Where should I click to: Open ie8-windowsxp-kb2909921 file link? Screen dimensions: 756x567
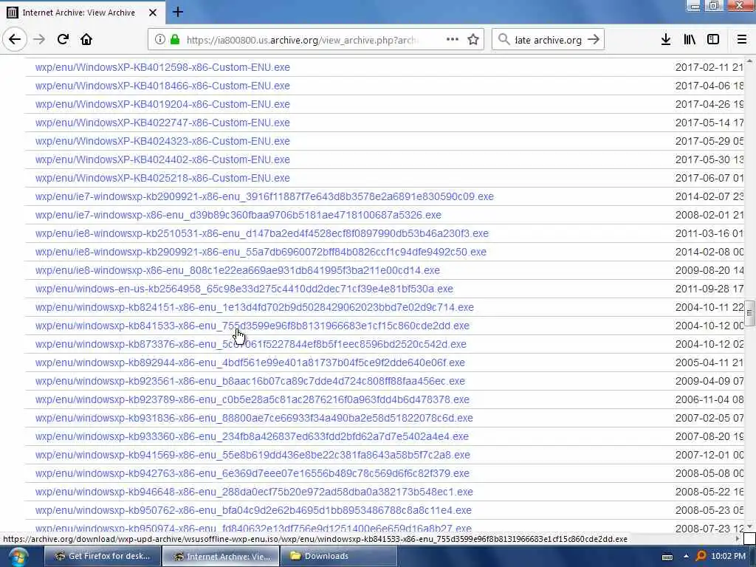[x=261, y=252]
